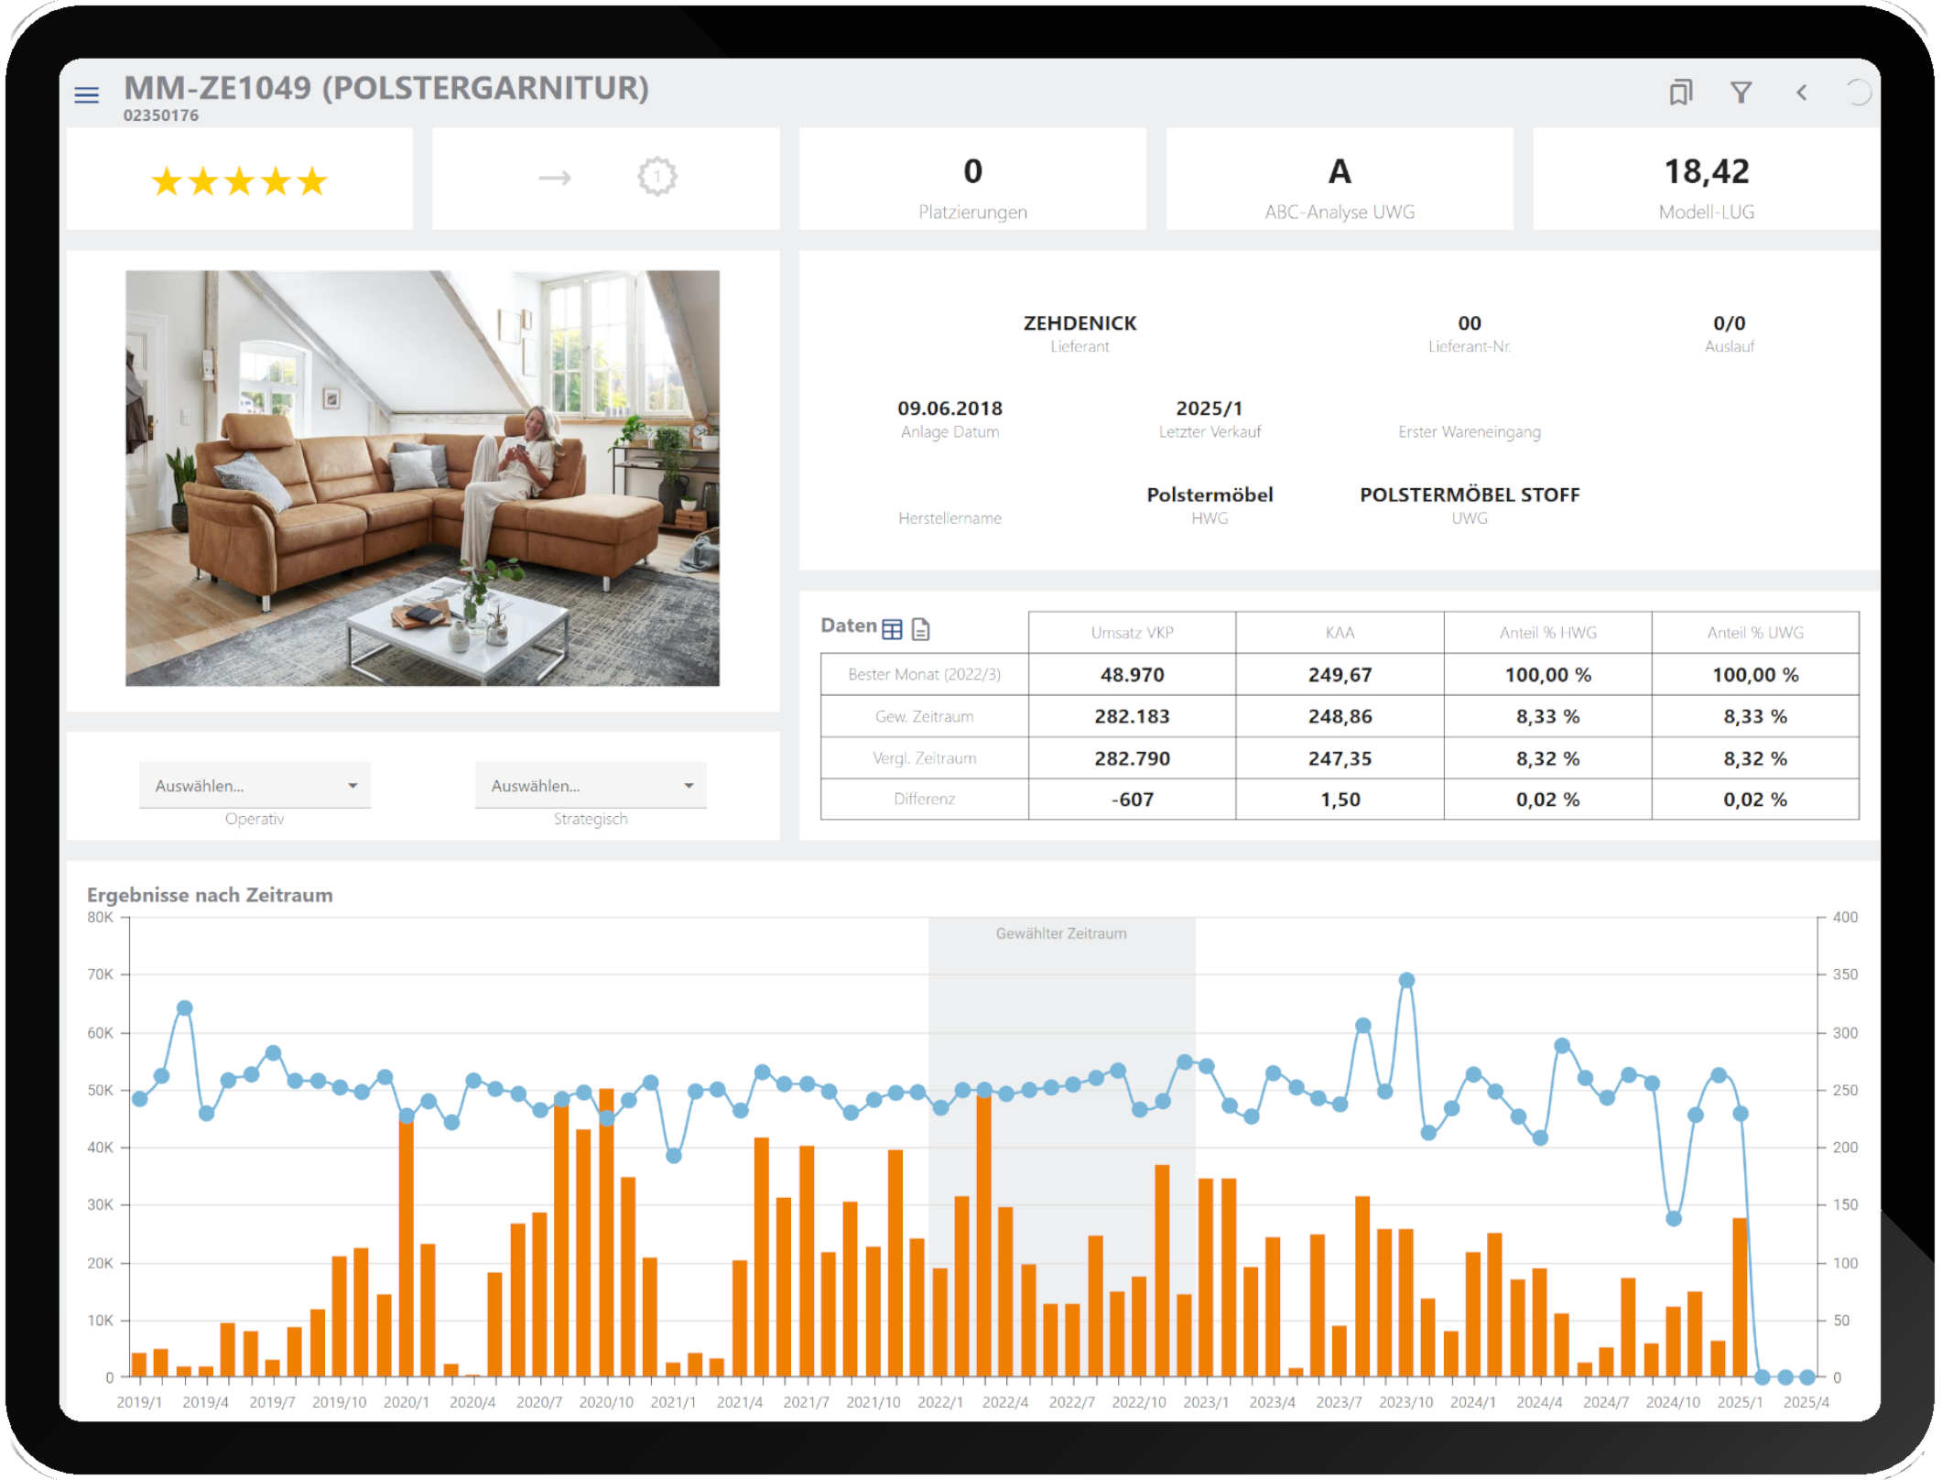This screenshot has width=1942, height=1480.
Task: Set the product rating to three stars
Action: click(x=238, y=181)
